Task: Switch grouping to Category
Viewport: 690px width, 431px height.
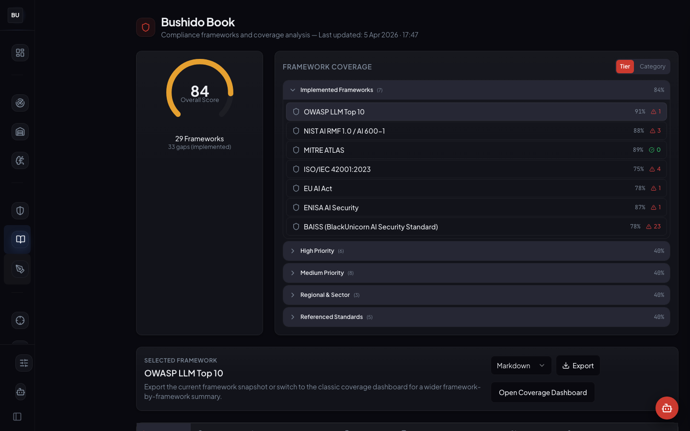Action: tap(652, 67)
